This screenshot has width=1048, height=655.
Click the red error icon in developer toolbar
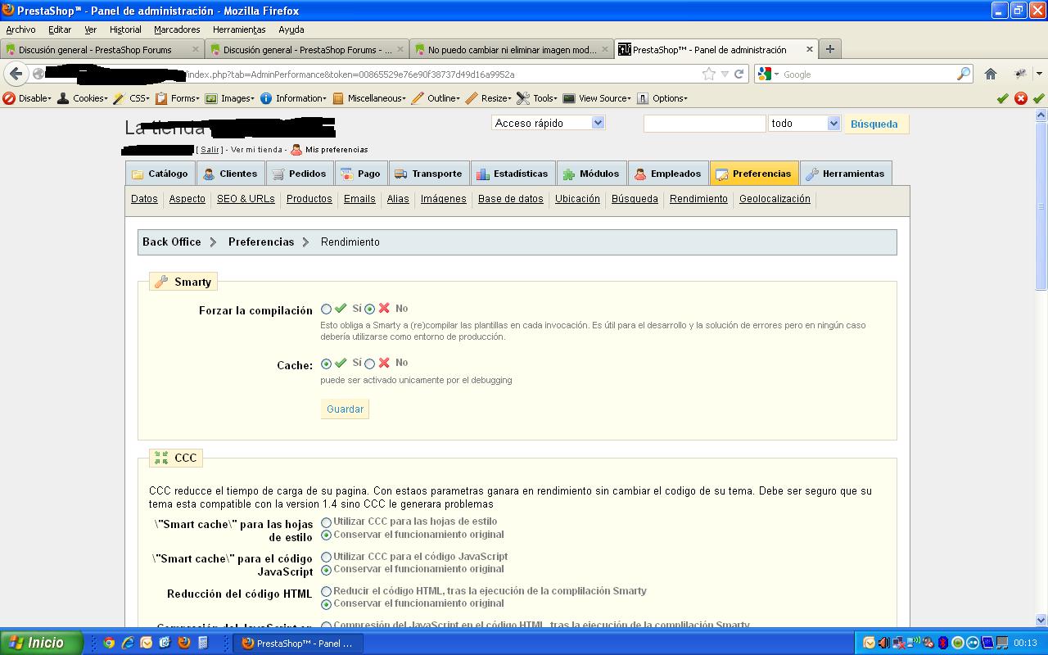[1021, 98]
